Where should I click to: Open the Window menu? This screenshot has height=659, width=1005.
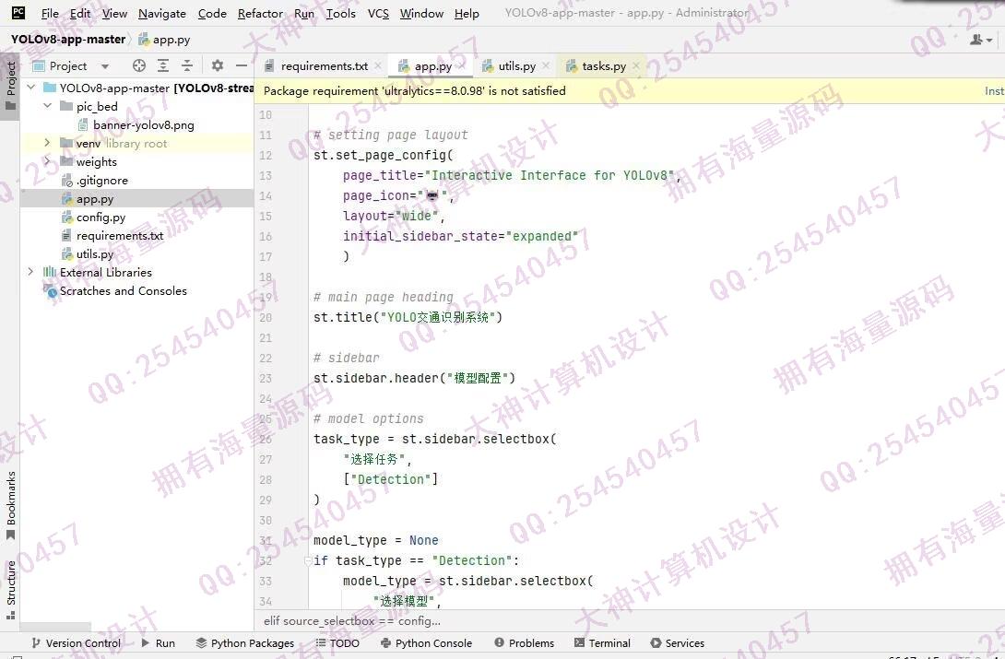pyautogui.click(x=421, y=14)
